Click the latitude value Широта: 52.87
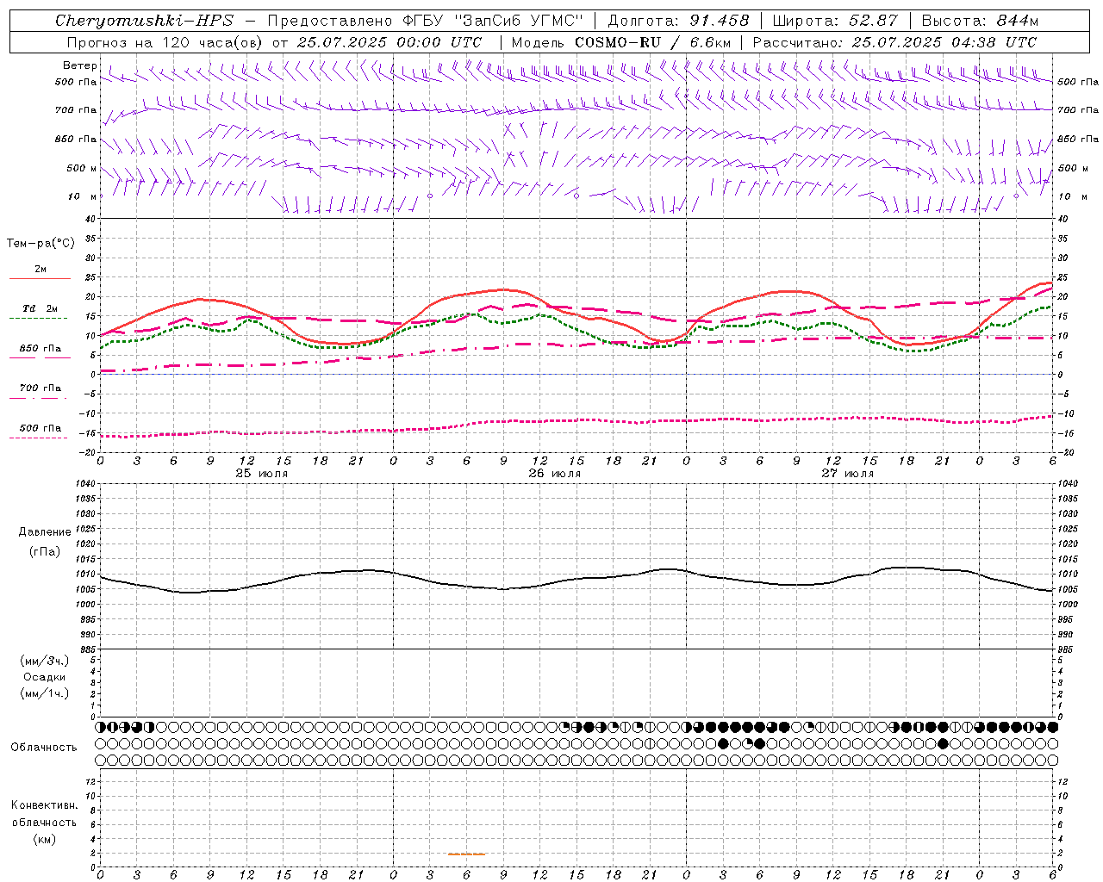This screenshot has height=882, width=1103. [835, 21]
